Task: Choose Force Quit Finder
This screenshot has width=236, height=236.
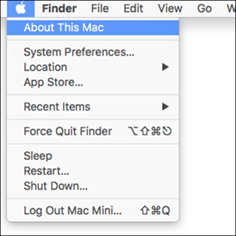Action: [93, 132]
